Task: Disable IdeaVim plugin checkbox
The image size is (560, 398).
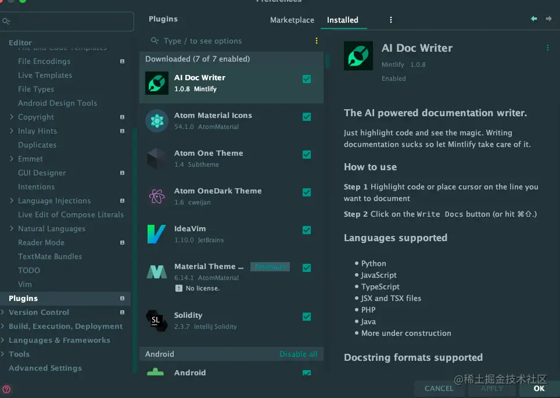Action: (x=306, y=230)
